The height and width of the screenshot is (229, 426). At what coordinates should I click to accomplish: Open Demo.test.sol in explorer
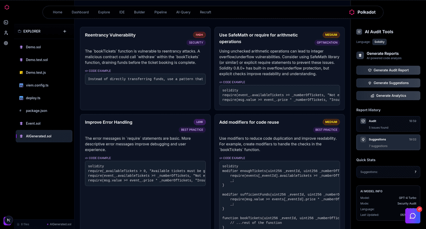click(x=44, y=60)
